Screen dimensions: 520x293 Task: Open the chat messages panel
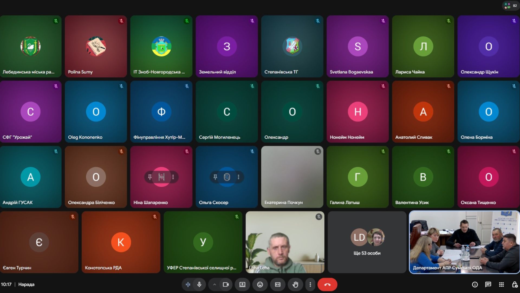click(488, 284)
